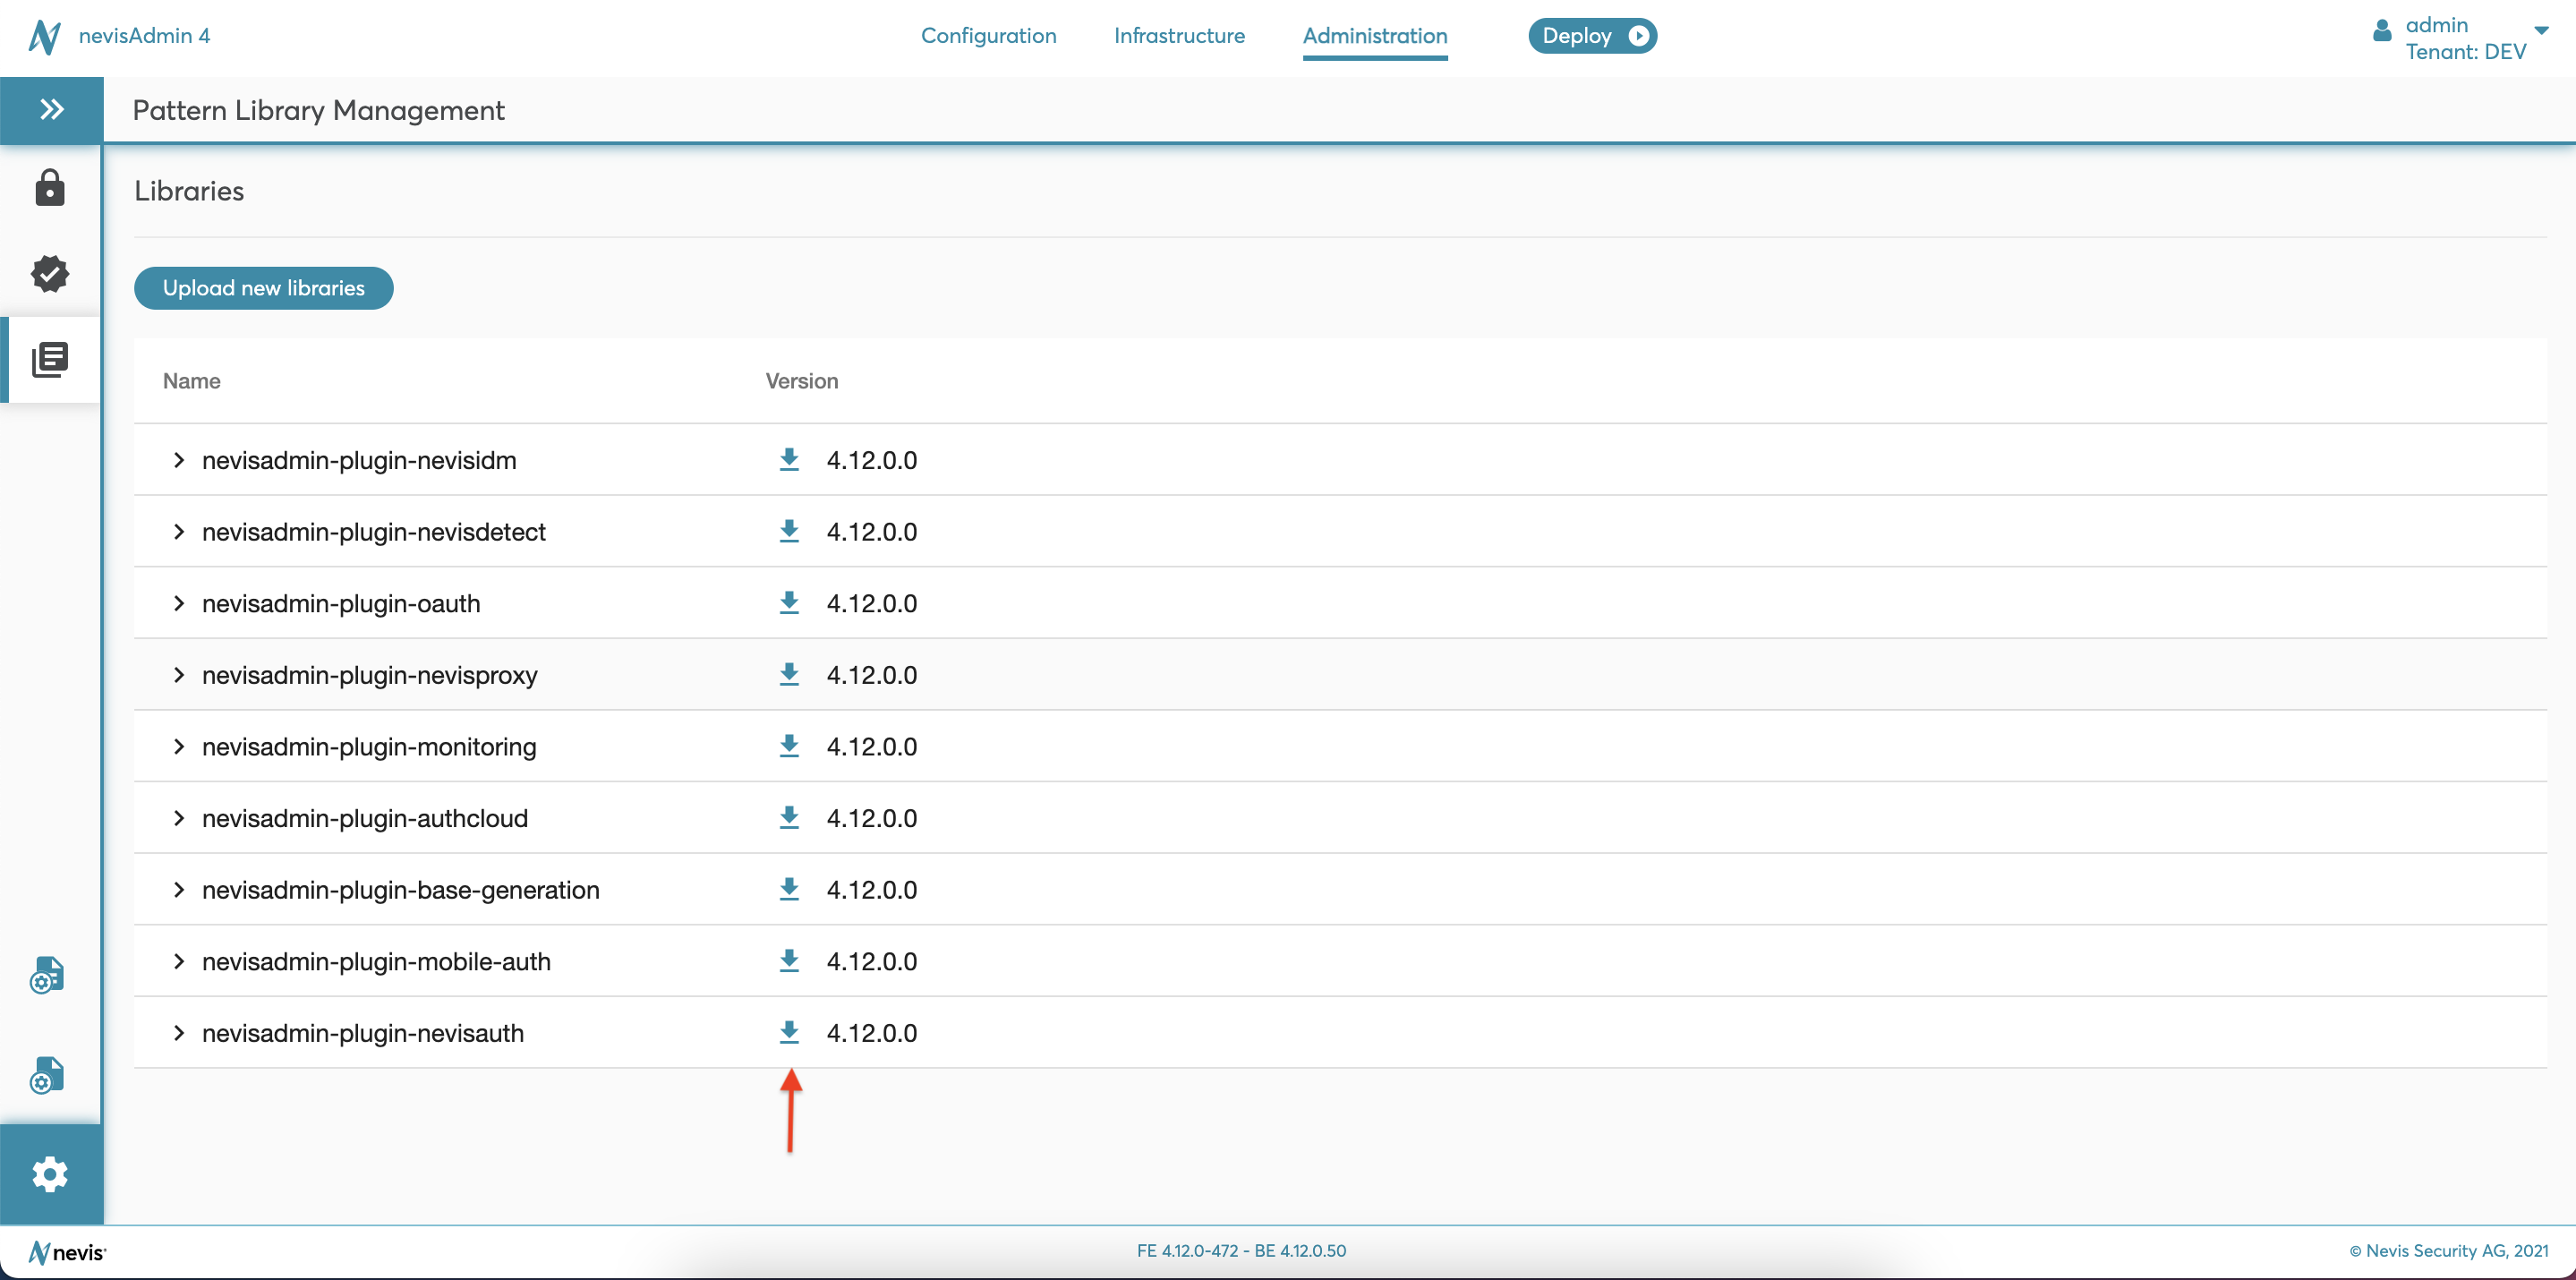Screen dimensions: 2576x1280
Task: Open the upper document-gear sidebar icon
Action: click(47, 975)
